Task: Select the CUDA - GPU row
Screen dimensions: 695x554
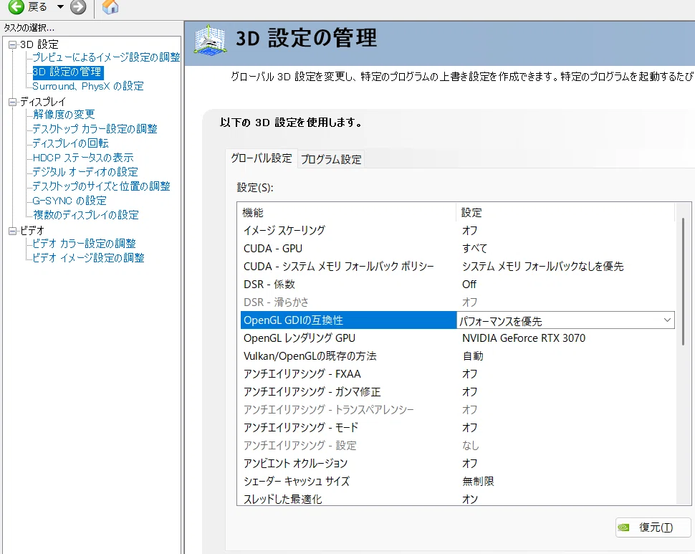Action: [457, 248]
